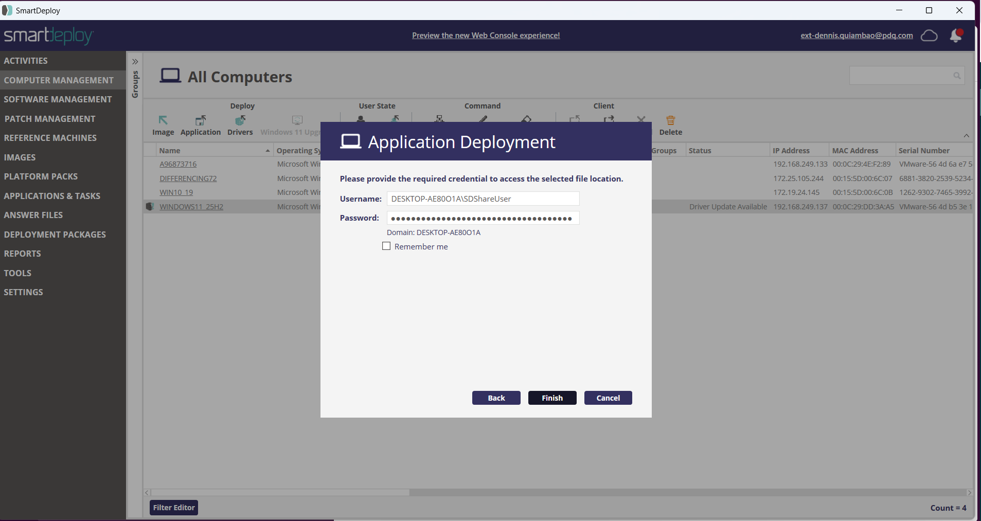This screenshot has width=981, height=521.
Task: Go Back in Application Deployment wizard
Action: [x=496, y=398]
